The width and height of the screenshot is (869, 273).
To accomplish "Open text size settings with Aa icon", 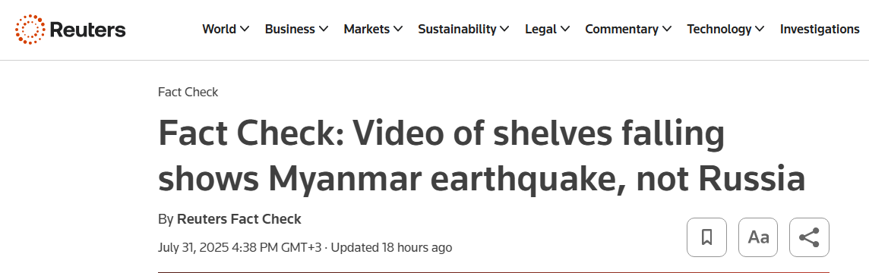I will (758, 237).
